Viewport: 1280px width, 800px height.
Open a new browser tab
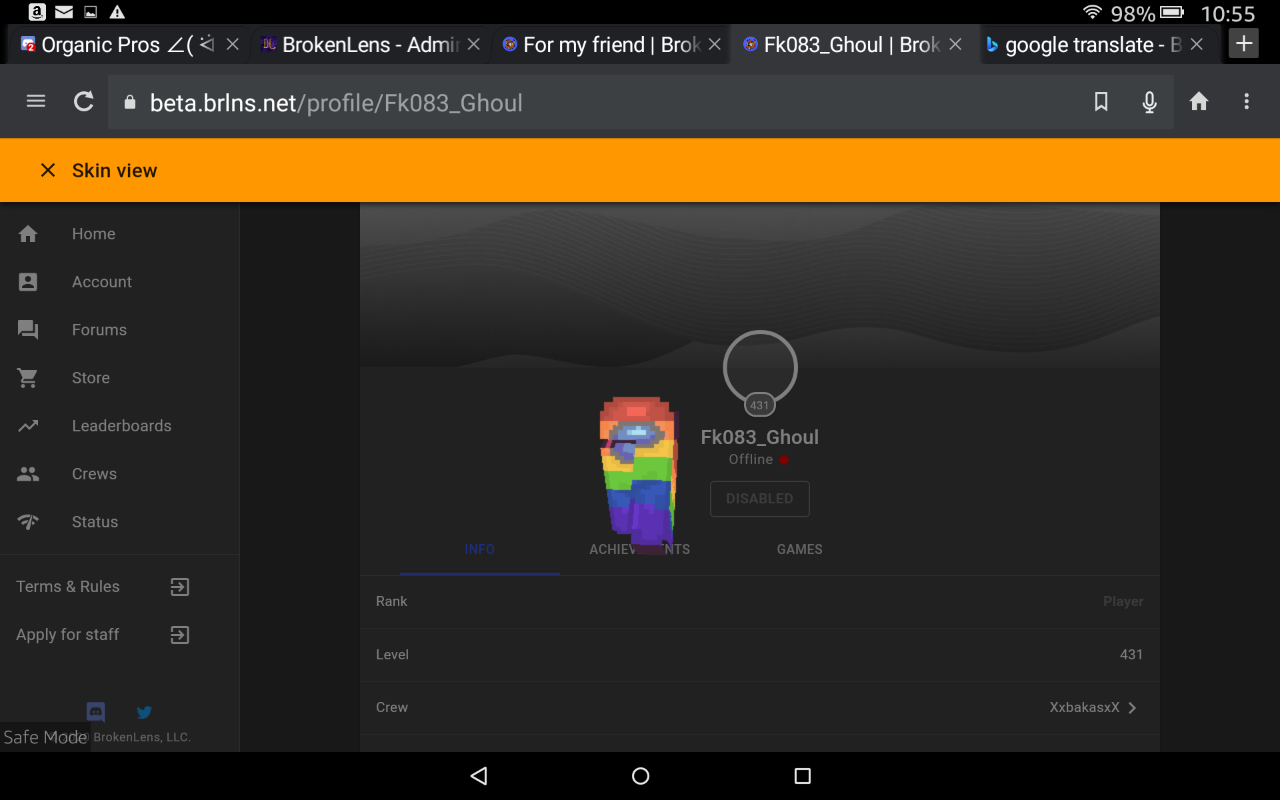coord(1244,44)
